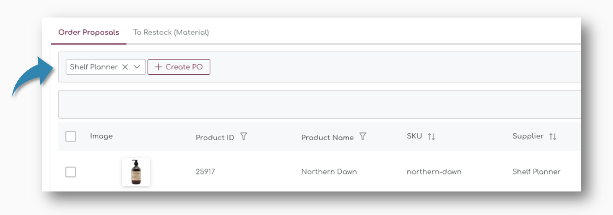Switch to the Order Proposals tab
The width and height of the screenshot is (613, 215).
click(x=89, y=33)
